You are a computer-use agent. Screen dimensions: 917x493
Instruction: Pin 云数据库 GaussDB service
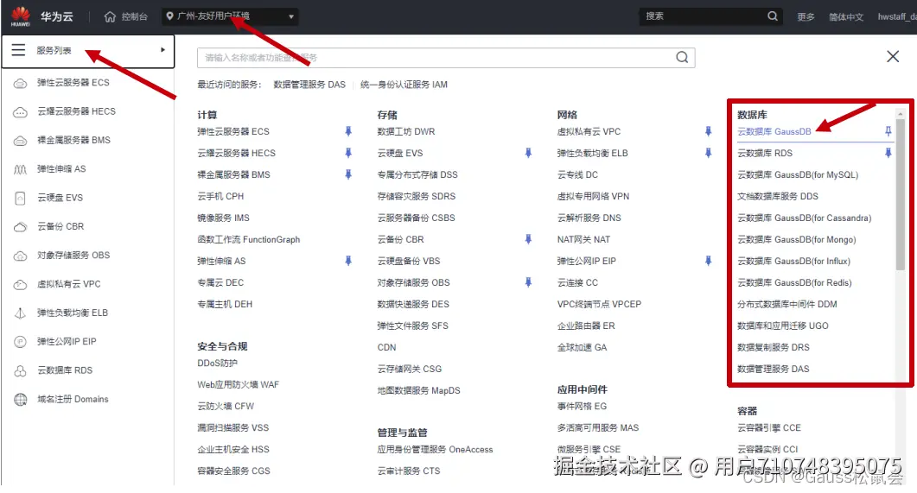888,131
